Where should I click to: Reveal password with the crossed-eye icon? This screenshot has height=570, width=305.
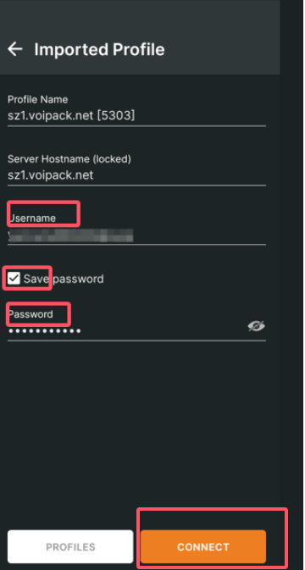coord(257,326)
